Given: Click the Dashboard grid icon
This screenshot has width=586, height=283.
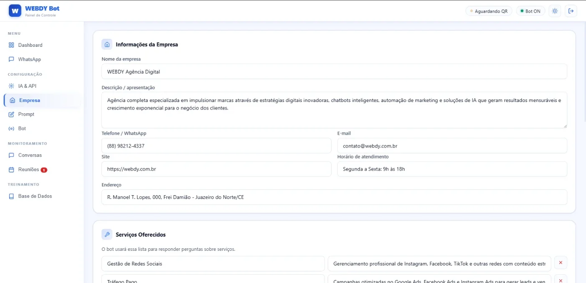Looking at the screenshot, I should (x=12, y=45).
